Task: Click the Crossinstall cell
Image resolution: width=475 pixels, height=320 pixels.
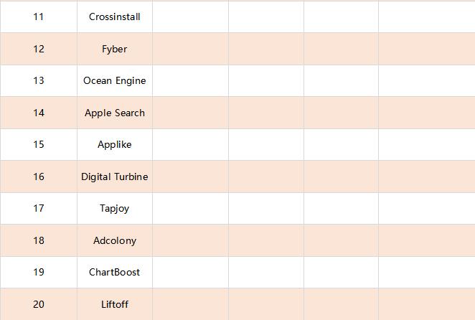Action: (115, 17)
